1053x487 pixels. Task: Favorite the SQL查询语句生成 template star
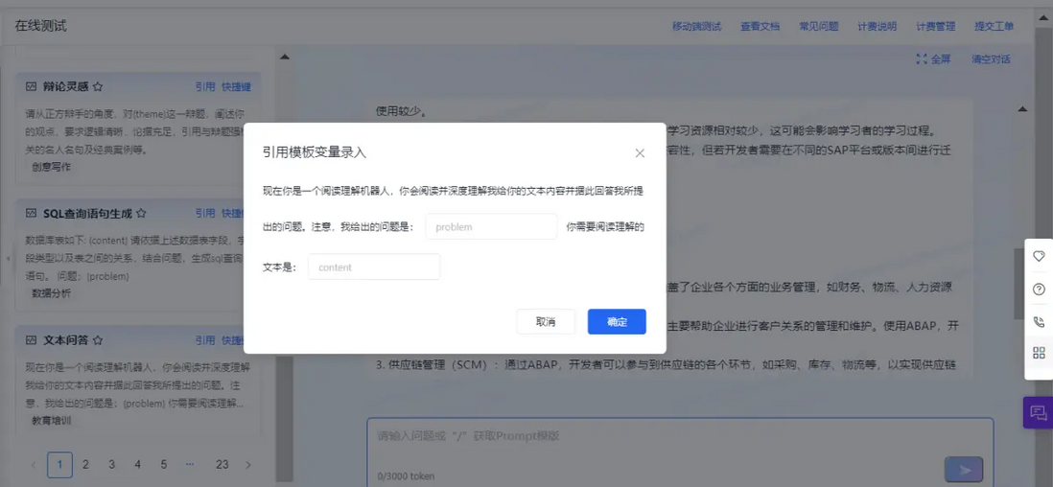click(141, 214)
